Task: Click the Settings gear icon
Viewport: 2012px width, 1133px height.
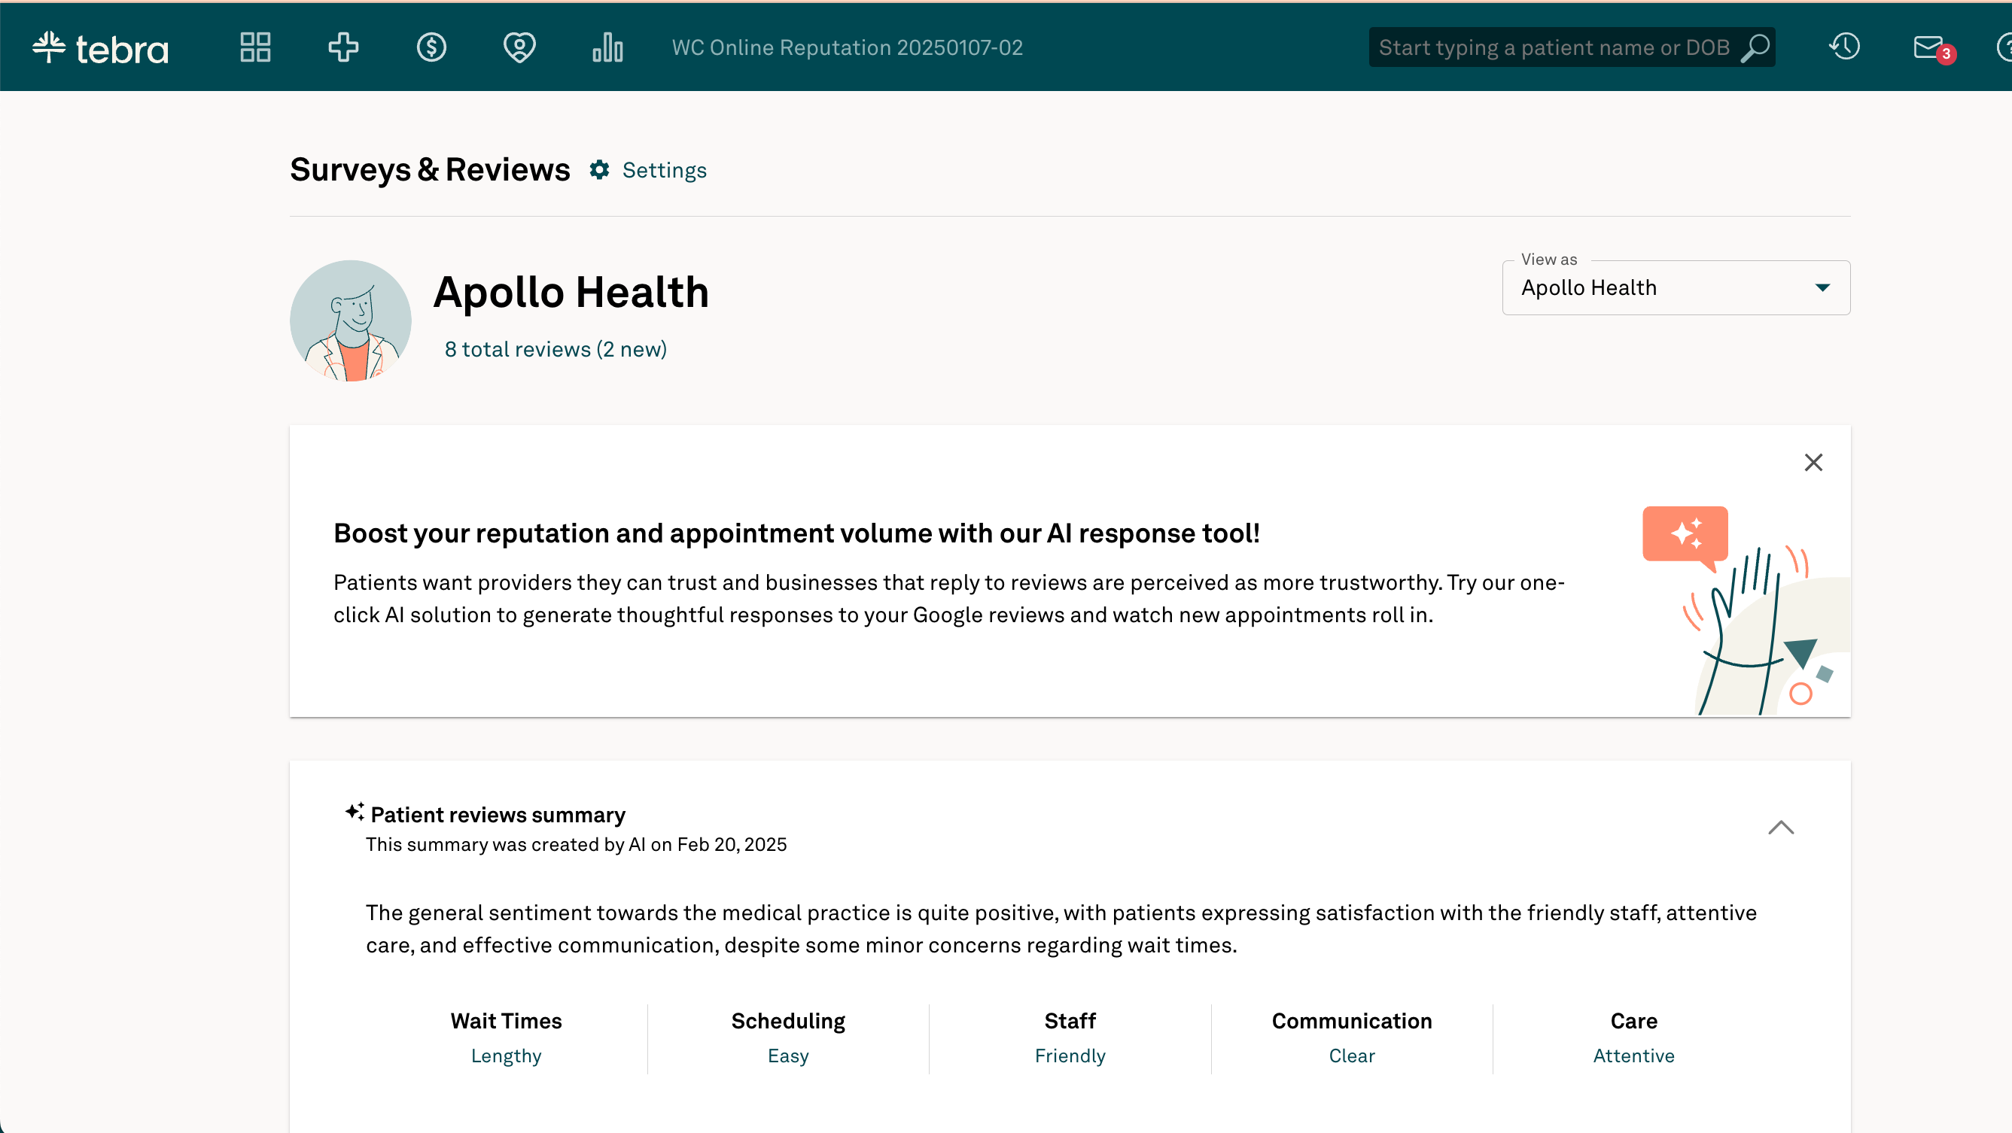Action: pos(599,170)
